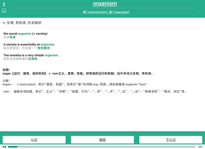Select the 'organ-: = instrument' root line
205x149 pixels.
[75, 85]
